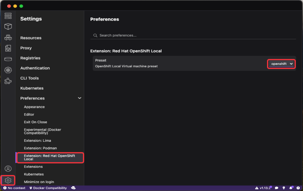Open Authentication settings

click(x=35, y=68)
